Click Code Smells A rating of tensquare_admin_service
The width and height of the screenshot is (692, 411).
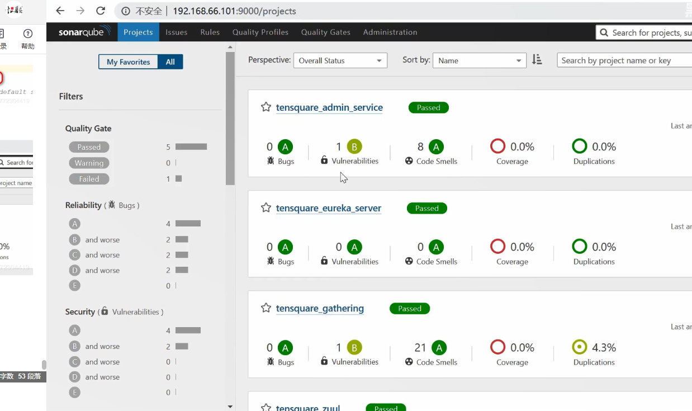pyautogui.click(x=436, y=147)
